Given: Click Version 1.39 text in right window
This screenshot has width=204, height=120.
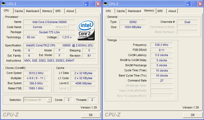Looking at the screenshot, I should point(191,107).
